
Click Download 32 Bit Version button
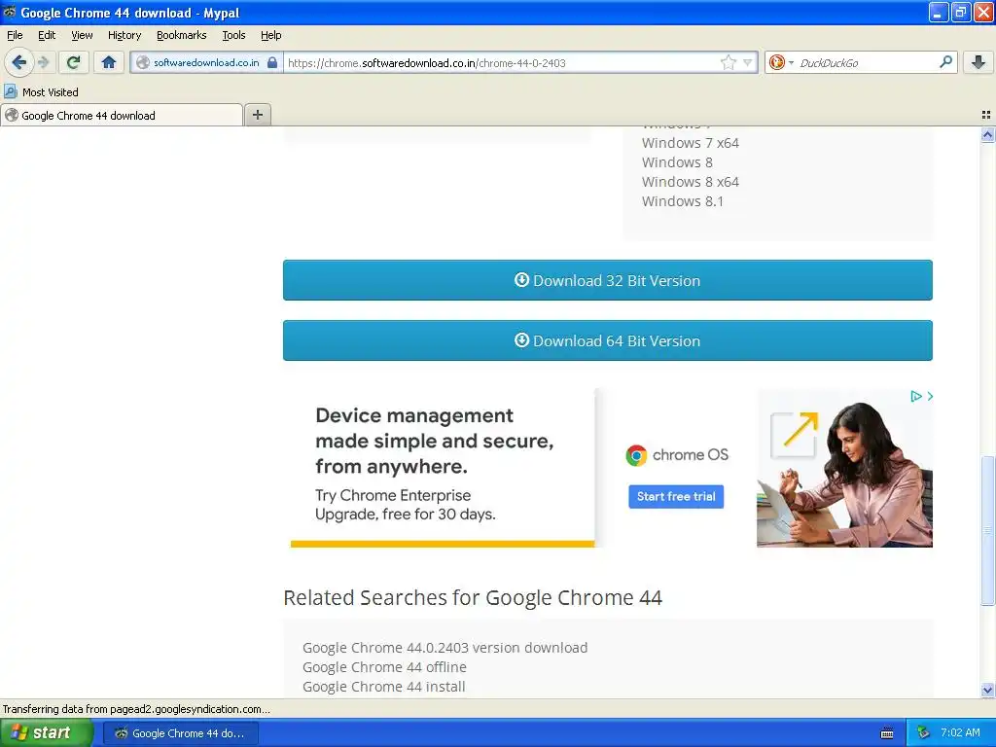(607, 280)
